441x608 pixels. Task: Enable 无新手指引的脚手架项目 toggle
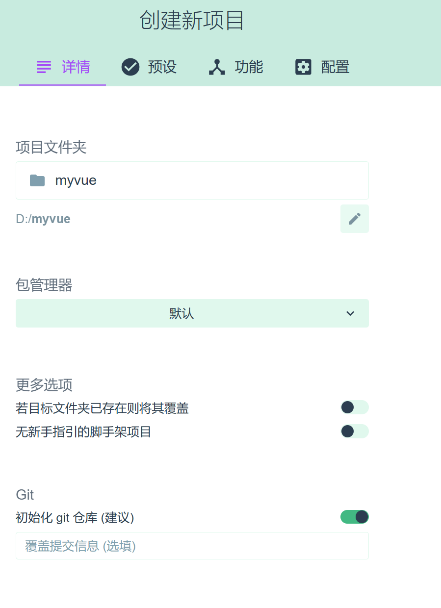[354, 431]
